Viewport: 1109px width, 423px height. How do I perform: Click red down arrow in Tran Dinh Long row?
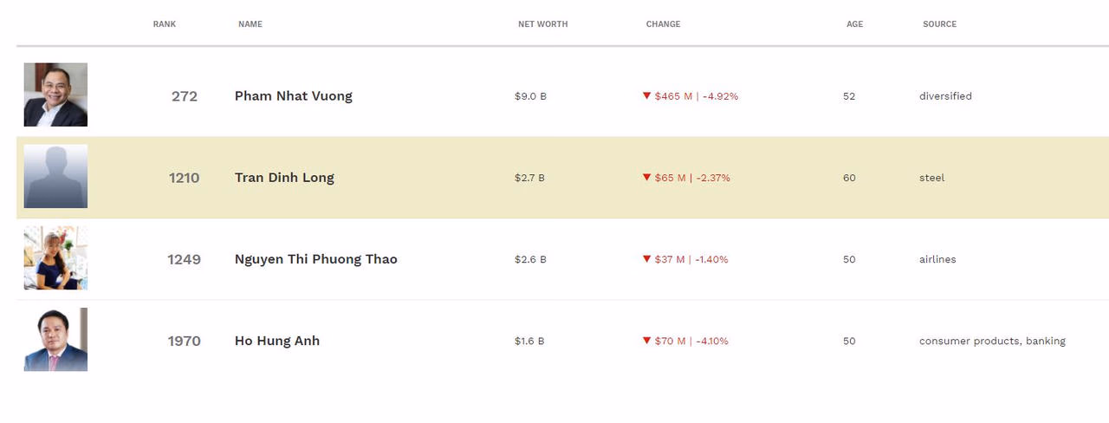coord(646,178)
